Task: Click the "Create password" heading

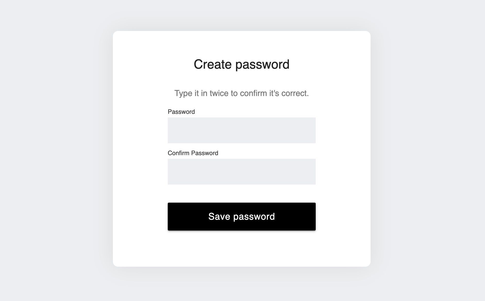Action: pyautogui.click(x=241, y=64)
